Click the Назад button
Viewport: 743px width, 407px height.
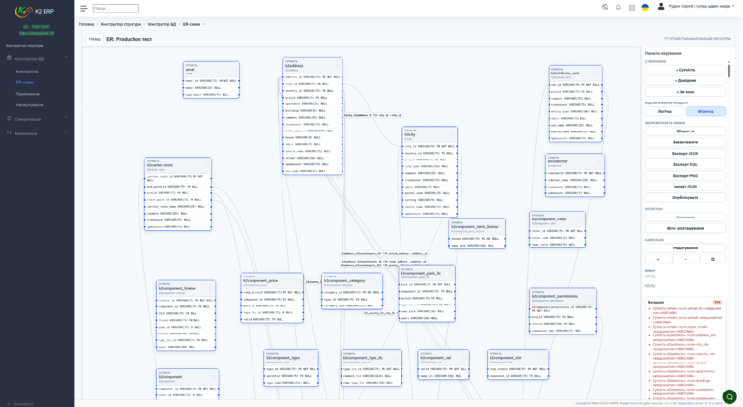point(94,39)
